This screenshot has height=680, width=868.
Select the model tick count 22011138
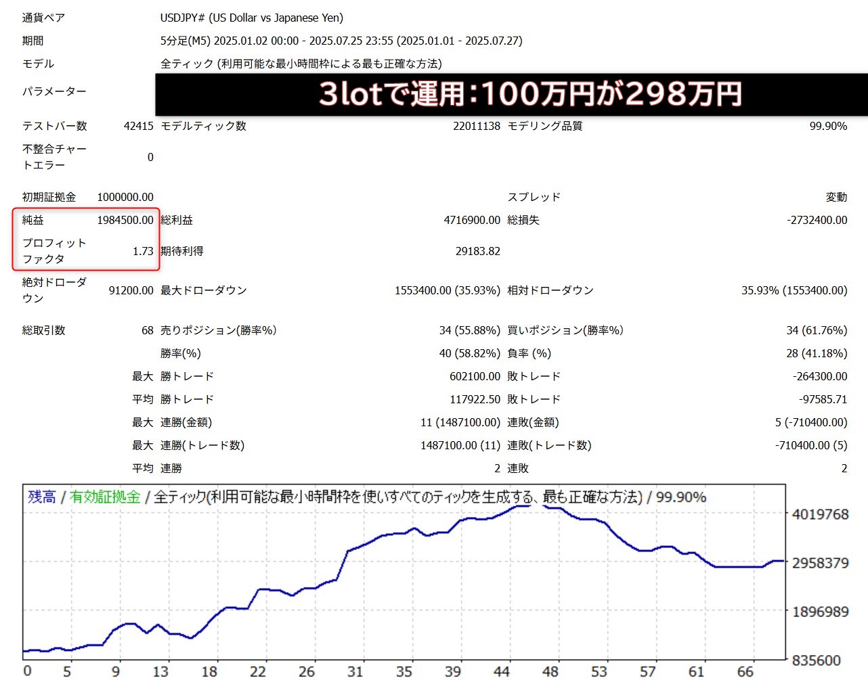477,126
